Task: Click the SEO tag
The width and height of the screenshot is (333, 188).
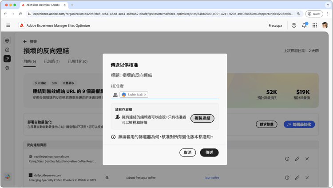Action: point(55,83)
